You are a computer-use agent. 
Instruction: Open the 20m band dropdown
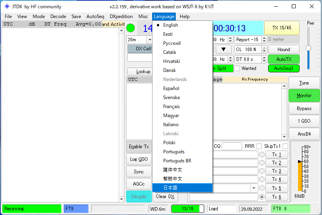click(x=150, y=40)
